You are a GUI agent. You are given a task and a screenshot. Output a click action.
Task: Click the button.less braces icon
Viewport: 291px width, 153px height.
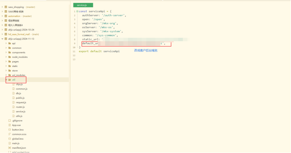click(10, 130)
